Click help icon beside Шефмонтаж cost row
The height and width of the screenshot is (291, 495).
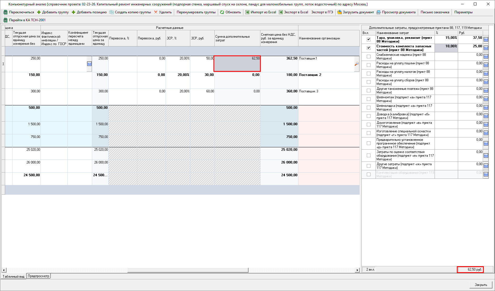[486, 99]
